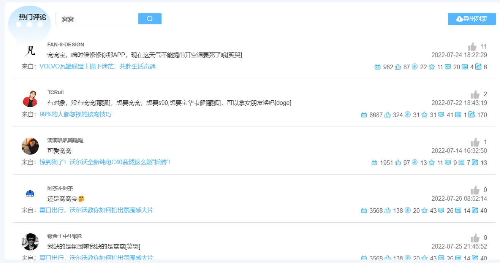The width and height of the screenshot is (500, 263).
Task: Click TCRull's avatar picture
Action: point(30,98)
